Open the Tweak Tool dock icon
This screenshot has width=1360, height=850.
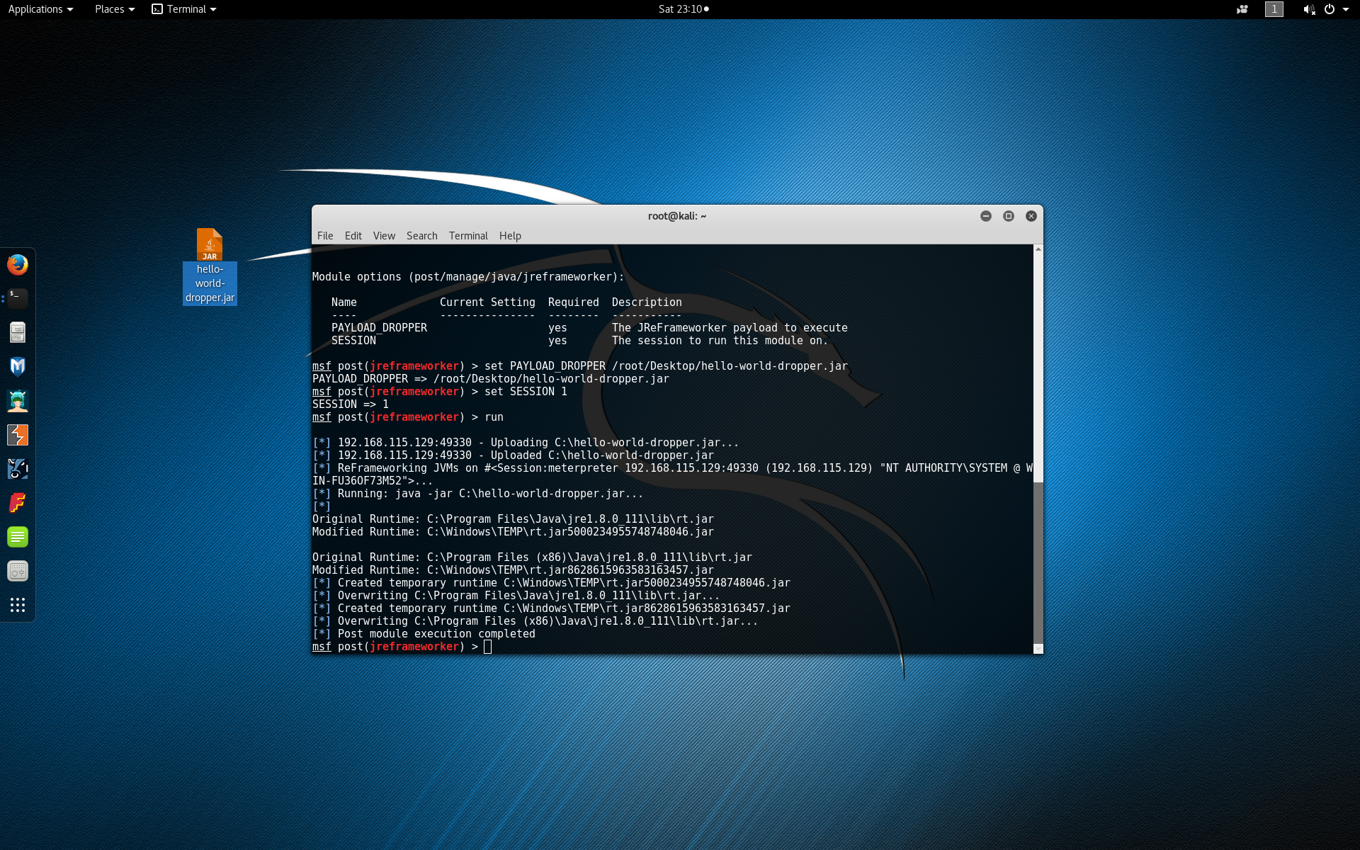pos(18,570)
